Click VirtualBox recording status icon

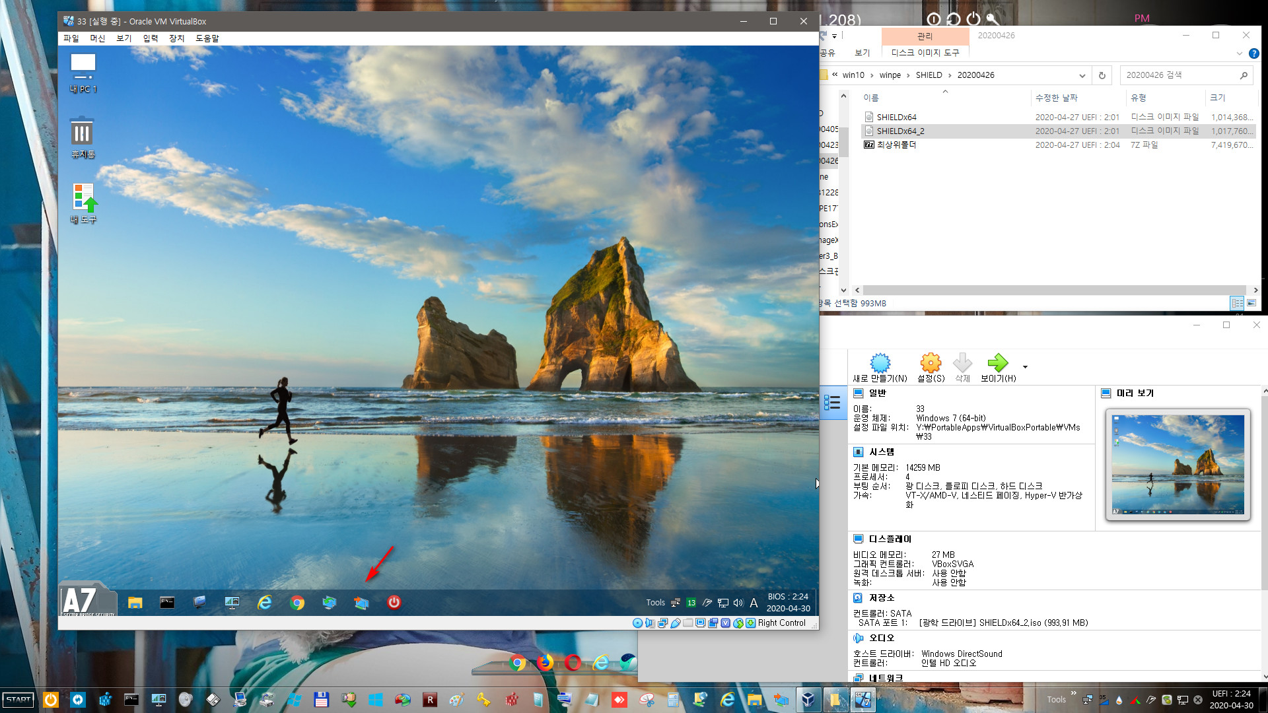(713, 623)
